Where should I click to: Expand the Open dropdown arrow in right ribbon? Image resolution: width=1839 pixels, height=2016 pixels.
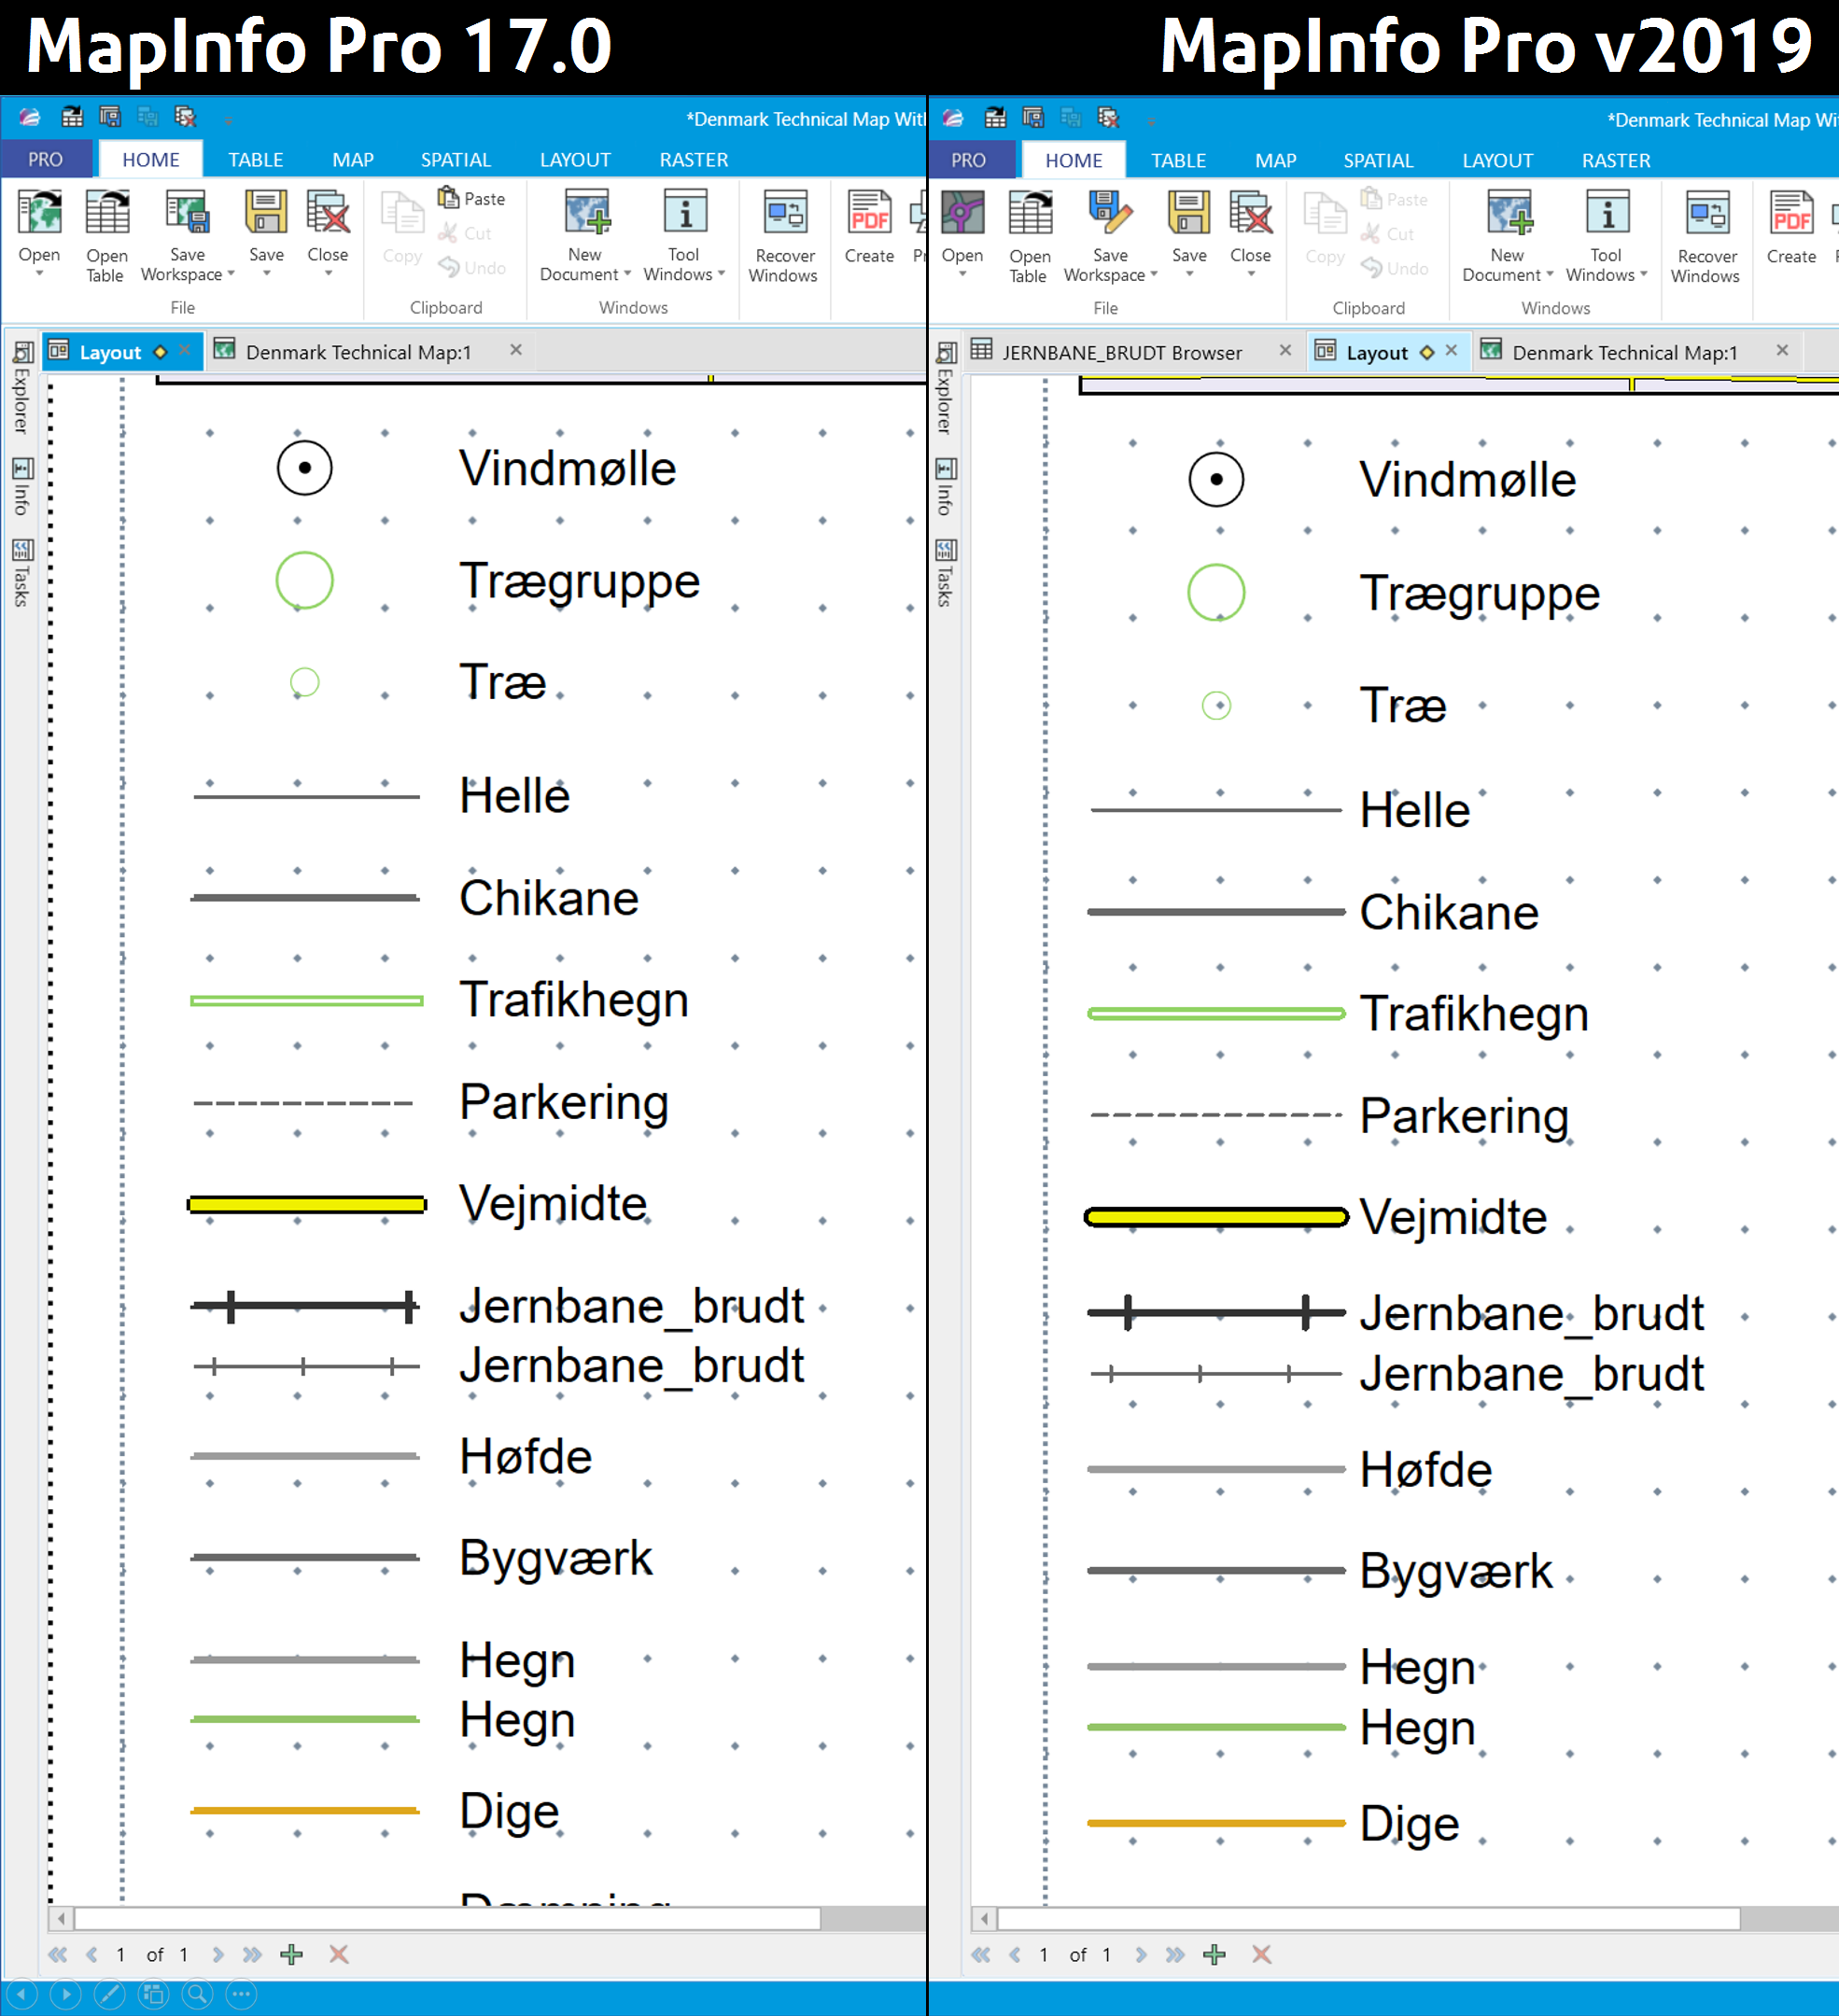(962, 274)
